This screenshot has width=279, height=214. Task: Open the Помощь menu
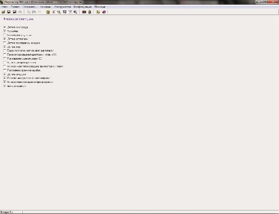[x=100, y=7]
